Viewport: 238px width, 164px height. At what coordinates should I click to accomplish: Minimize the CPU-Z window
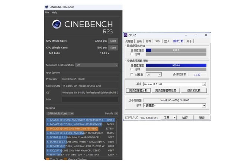tap(186, 35)
